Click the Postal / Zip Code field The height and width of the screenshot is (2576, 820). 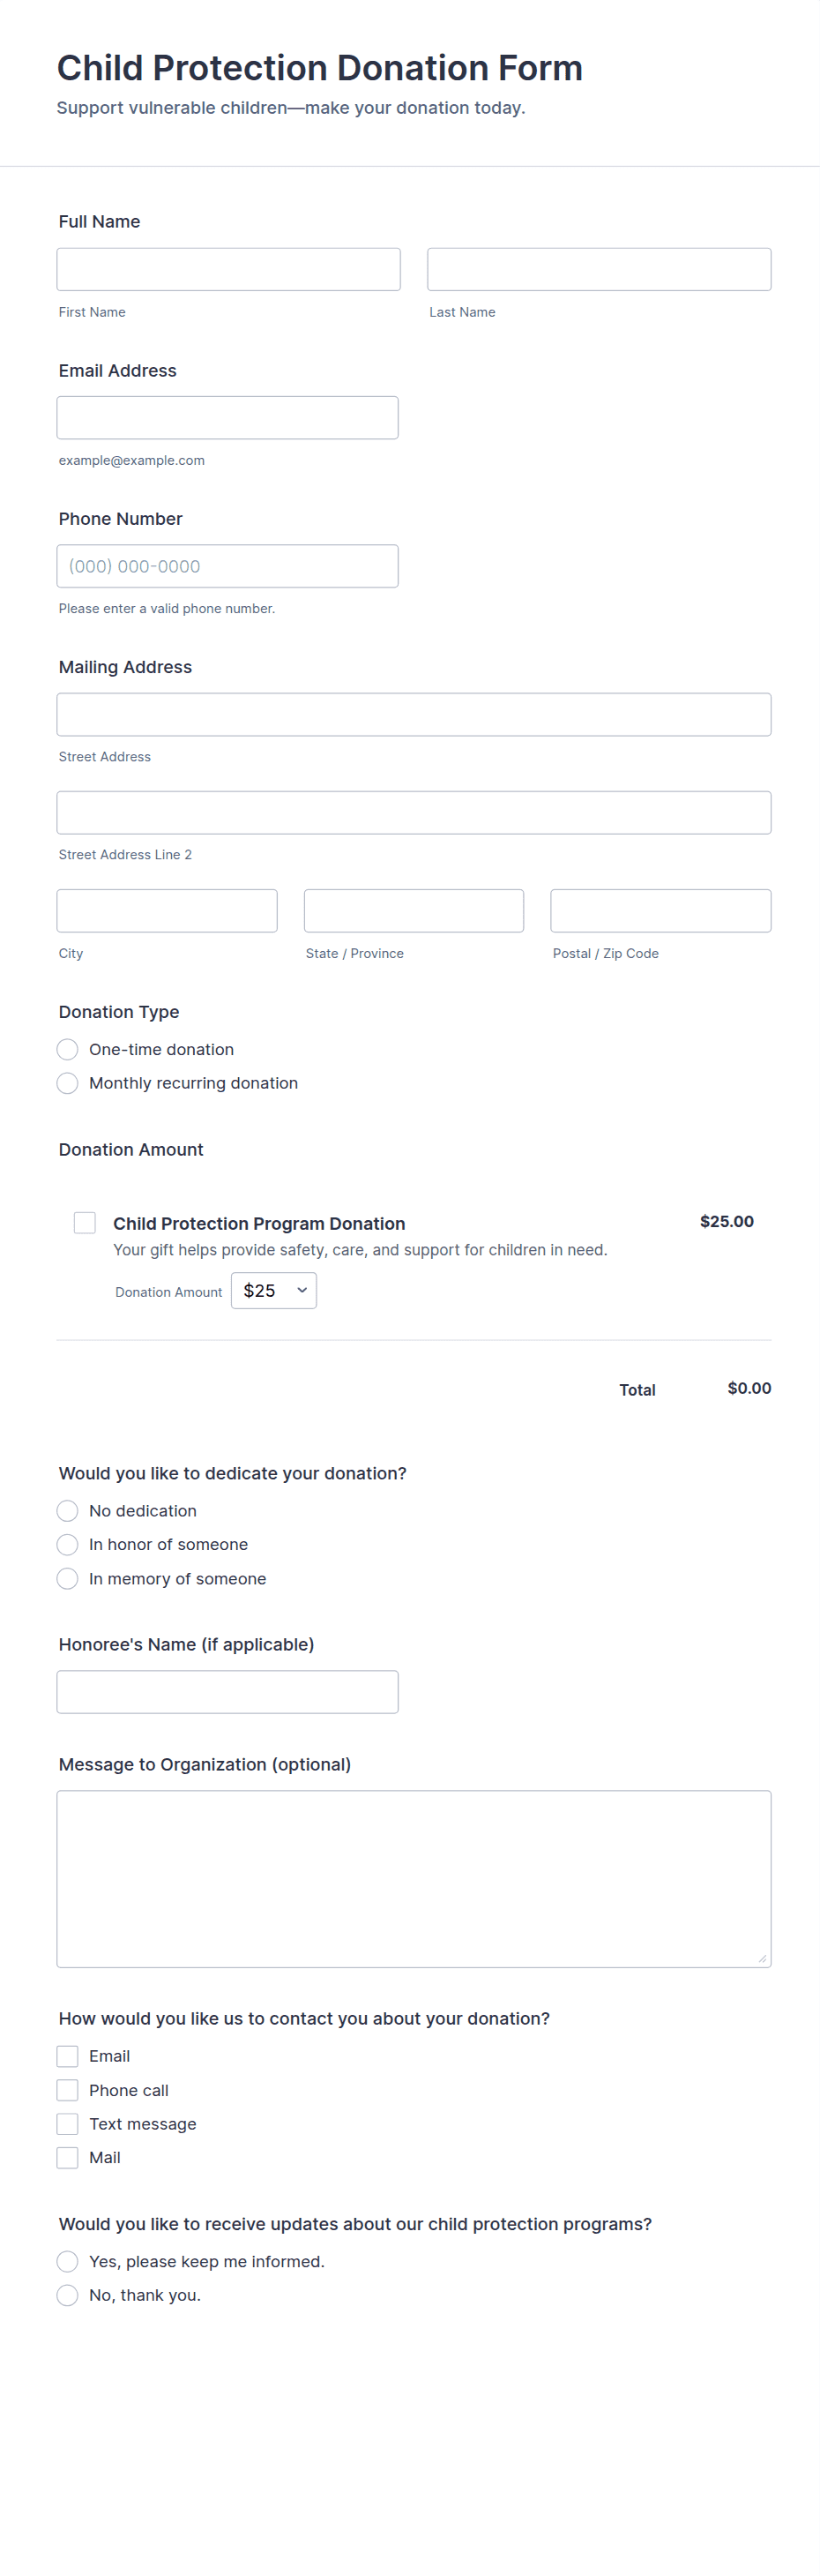660,911
